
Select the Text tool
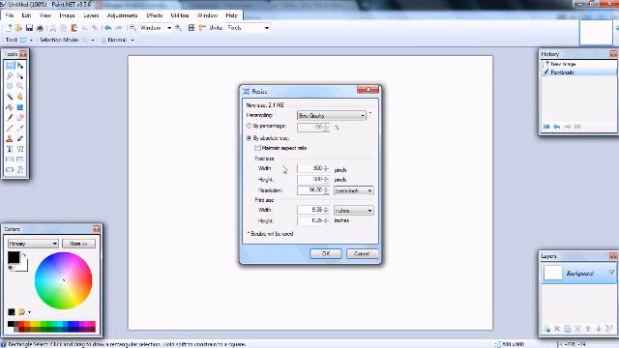(10, 149)
